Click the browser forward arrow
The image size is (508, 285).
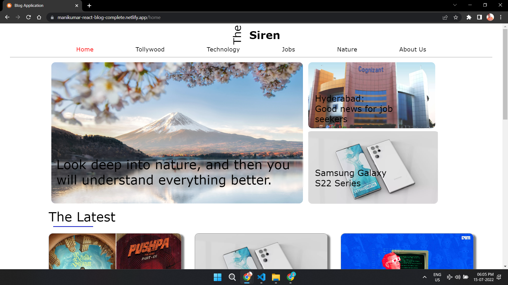(x=18, y=17)
